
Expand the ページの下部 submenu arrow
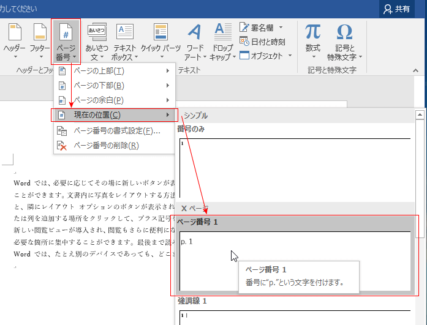point(168,86)
